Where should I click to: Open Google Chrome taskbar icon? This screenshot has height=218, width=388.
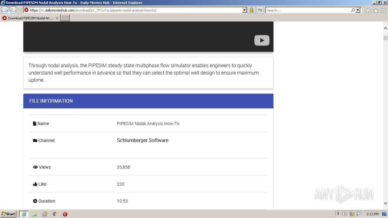[55, 214]
